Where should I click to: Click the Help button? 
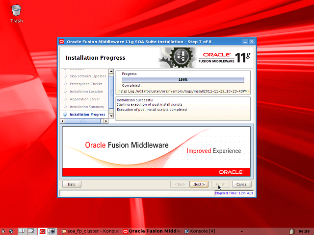(x=72, y=184)
